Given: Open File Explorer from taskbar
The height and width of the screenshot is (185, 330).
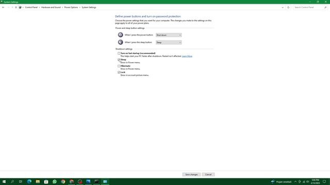Looking at the screenshot, I should [38, 181].
